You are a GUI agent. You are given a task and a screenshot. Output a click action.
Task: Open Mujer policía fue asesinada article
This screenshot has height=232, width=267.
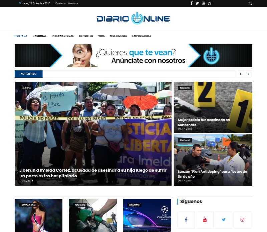pos(204,122)
